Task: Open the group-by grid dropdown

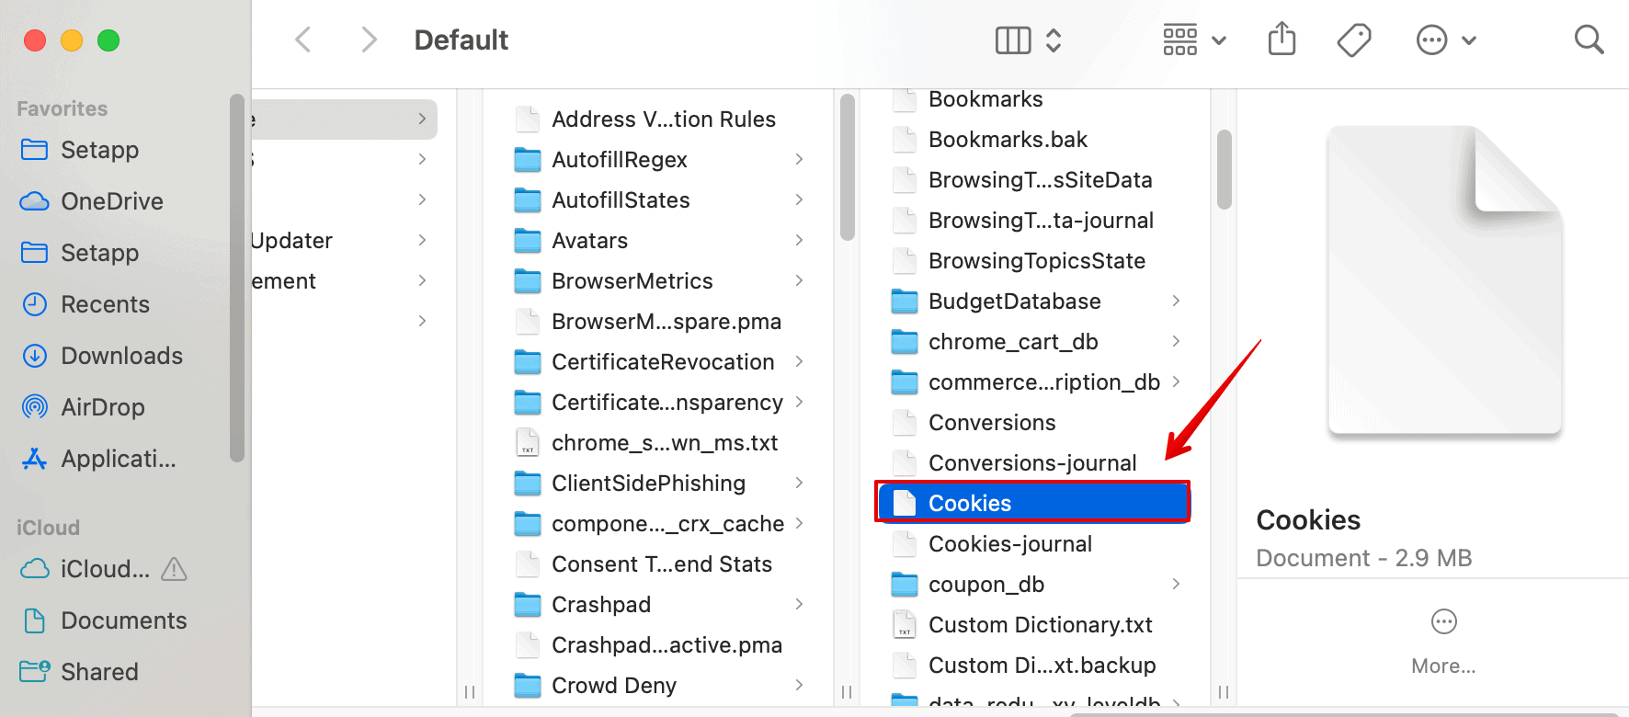Action: pyautogui.click(x=1194, y=40)
